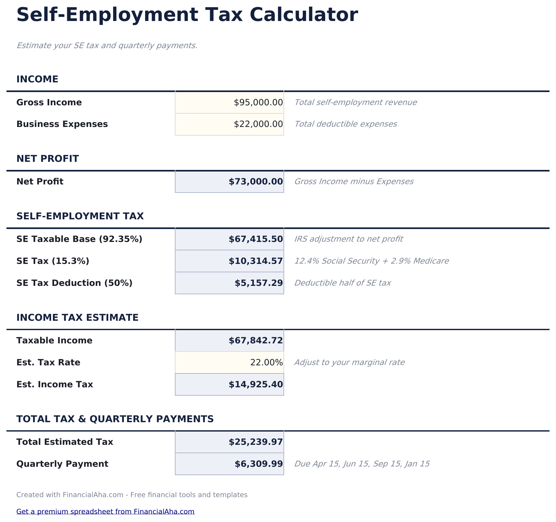
Task: Select the Taxable Income amount
Action: 230,340
